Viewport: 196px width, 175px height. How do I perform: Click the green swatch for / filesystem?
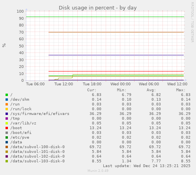pyautogui.click(x=7, y=95)
